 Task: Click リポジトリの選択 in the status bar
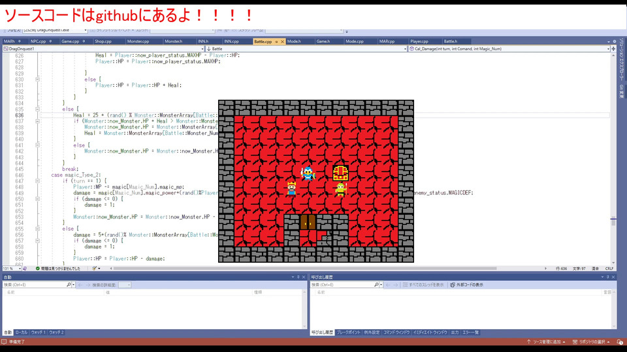coord(592,342)
